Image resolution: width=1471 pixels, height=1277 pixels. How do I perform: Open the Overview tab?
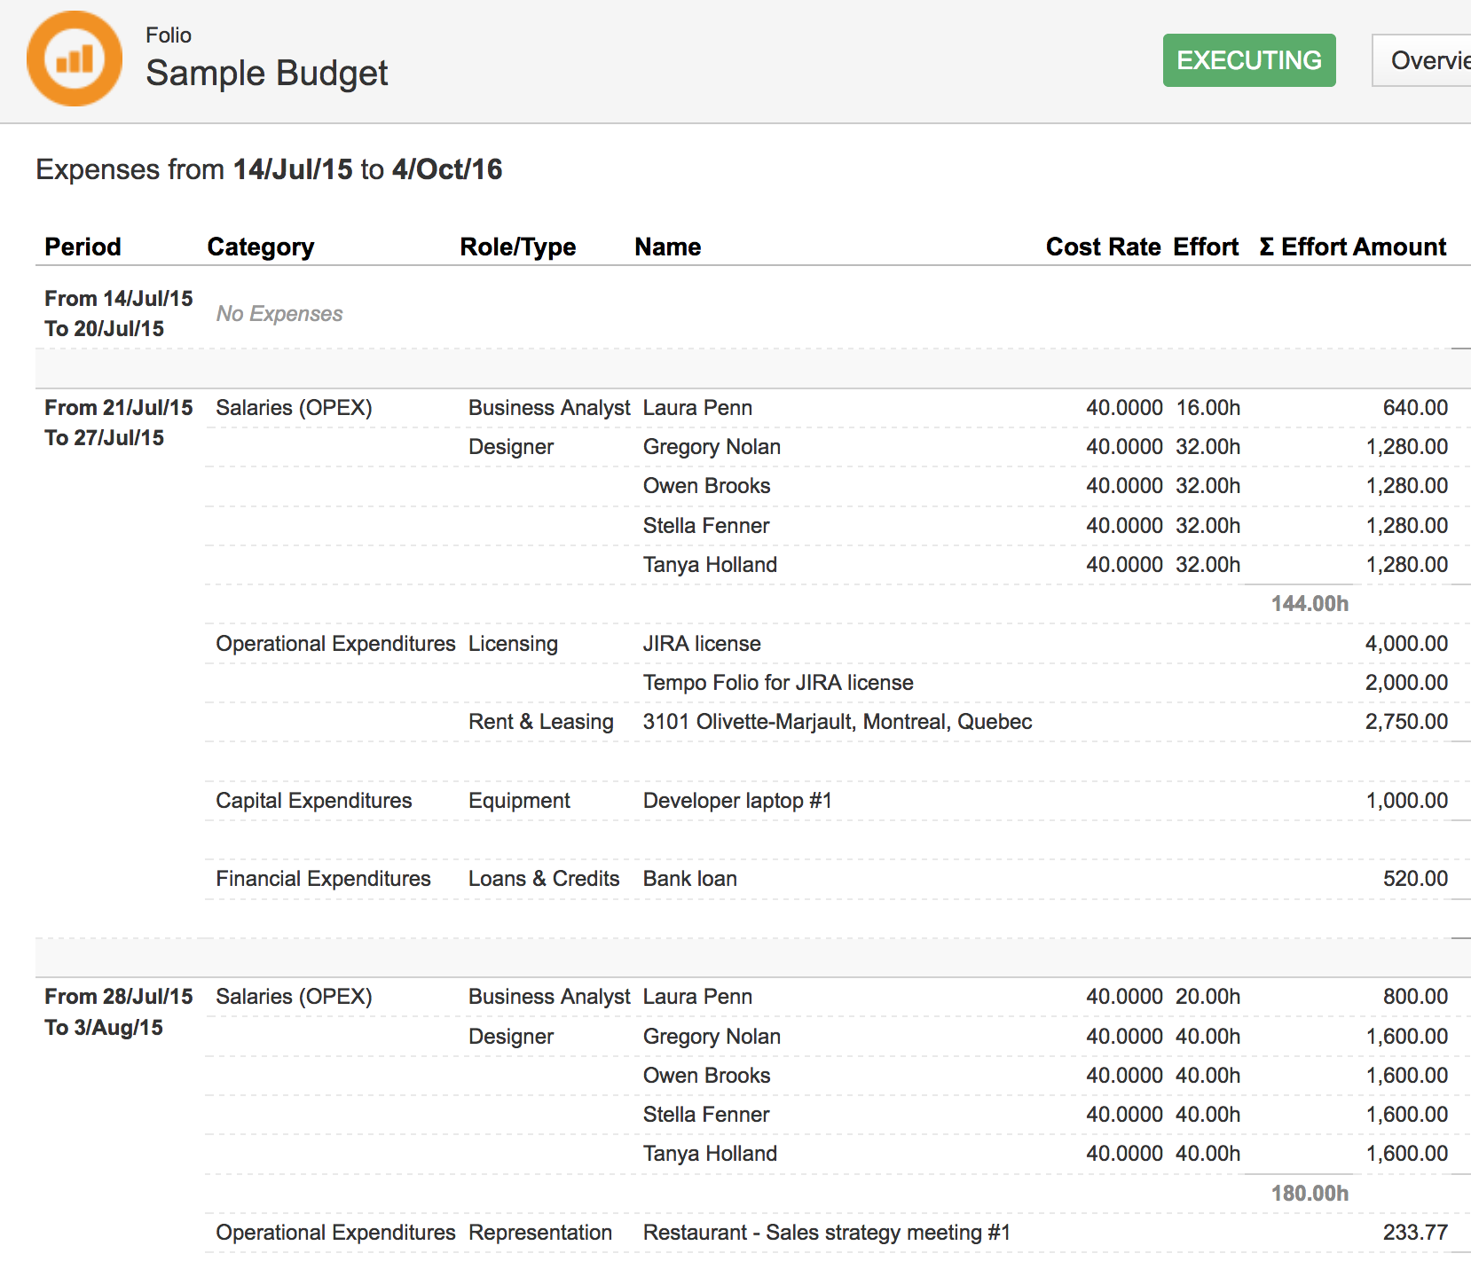coord(1429,60)
